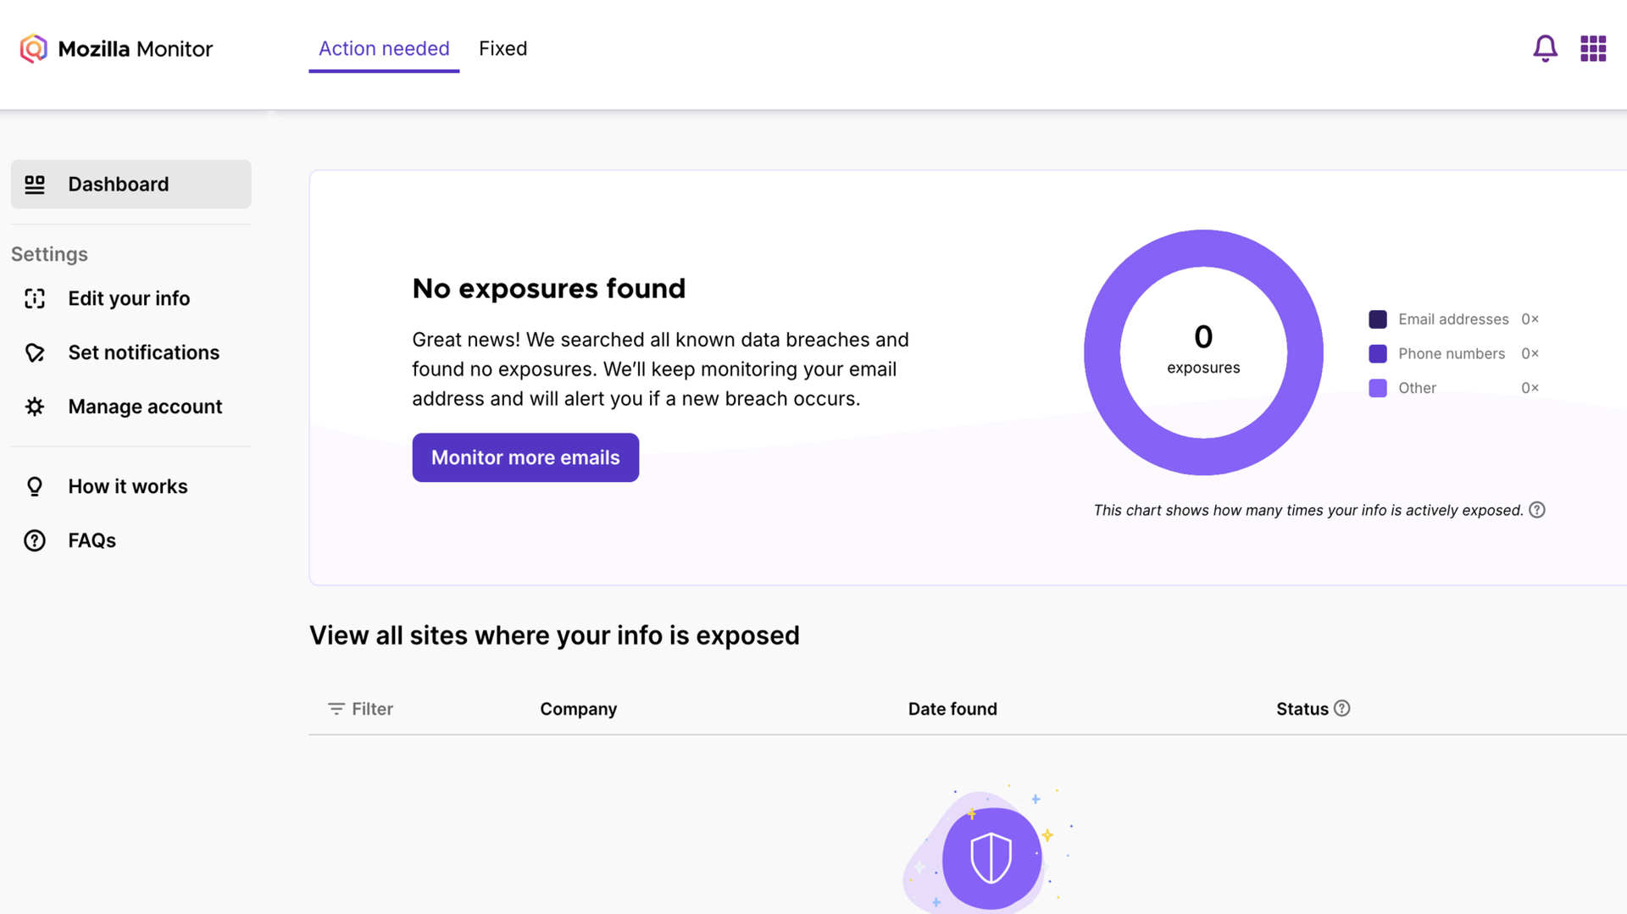Viewport: 1627px width, 914px height.
Task: Open the notifications bell
Action: click(1545, 48)
